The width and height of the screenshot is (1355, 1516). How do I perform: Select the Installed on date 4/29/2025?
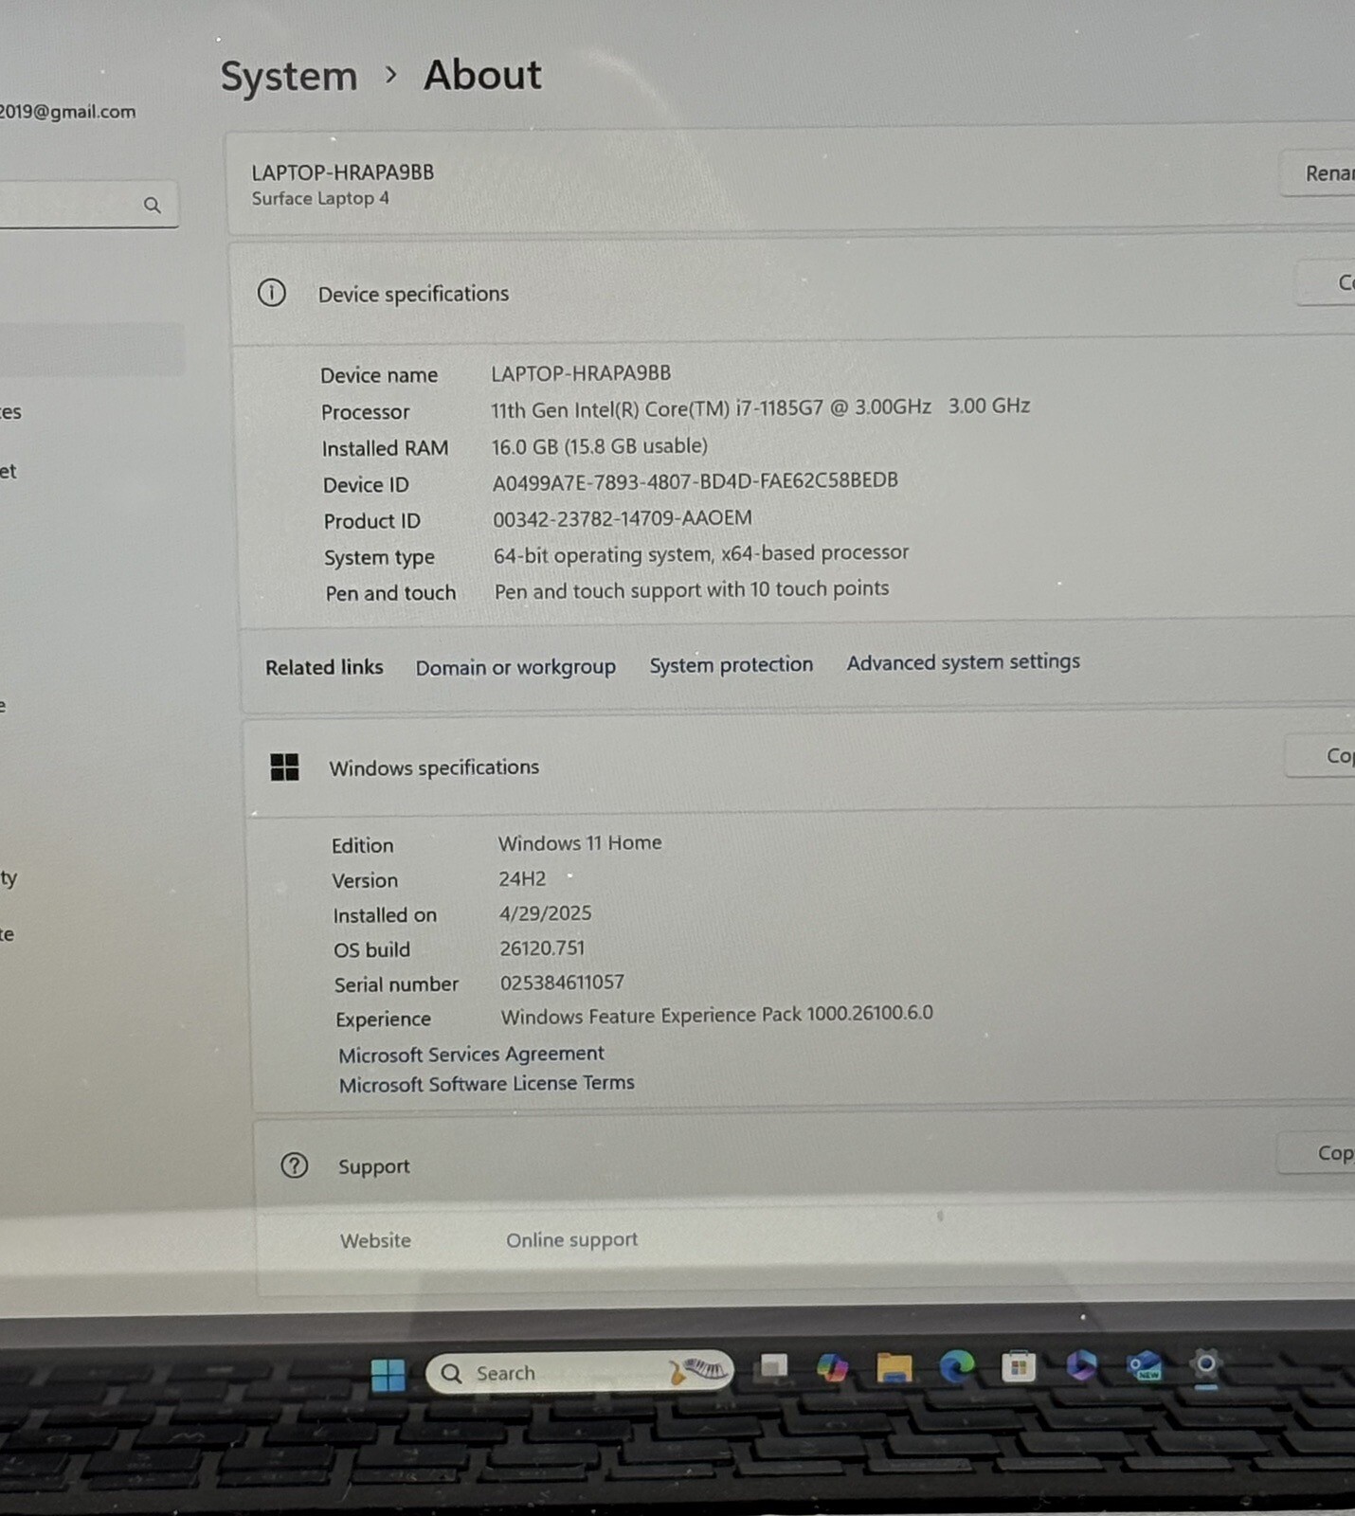(x=545, y=912)
